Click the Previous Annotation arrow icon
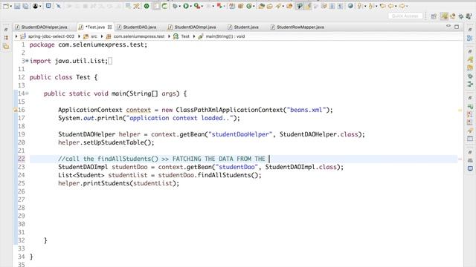This screenshot has height=267, width=476. point(371,6)
